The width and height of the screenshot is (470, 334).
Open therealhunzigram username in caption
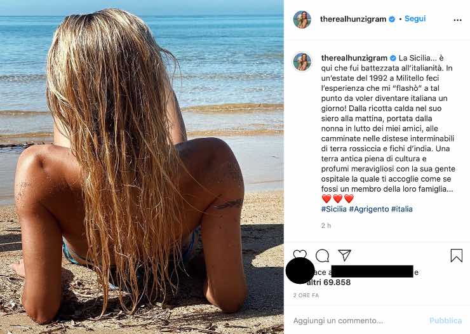354,58
